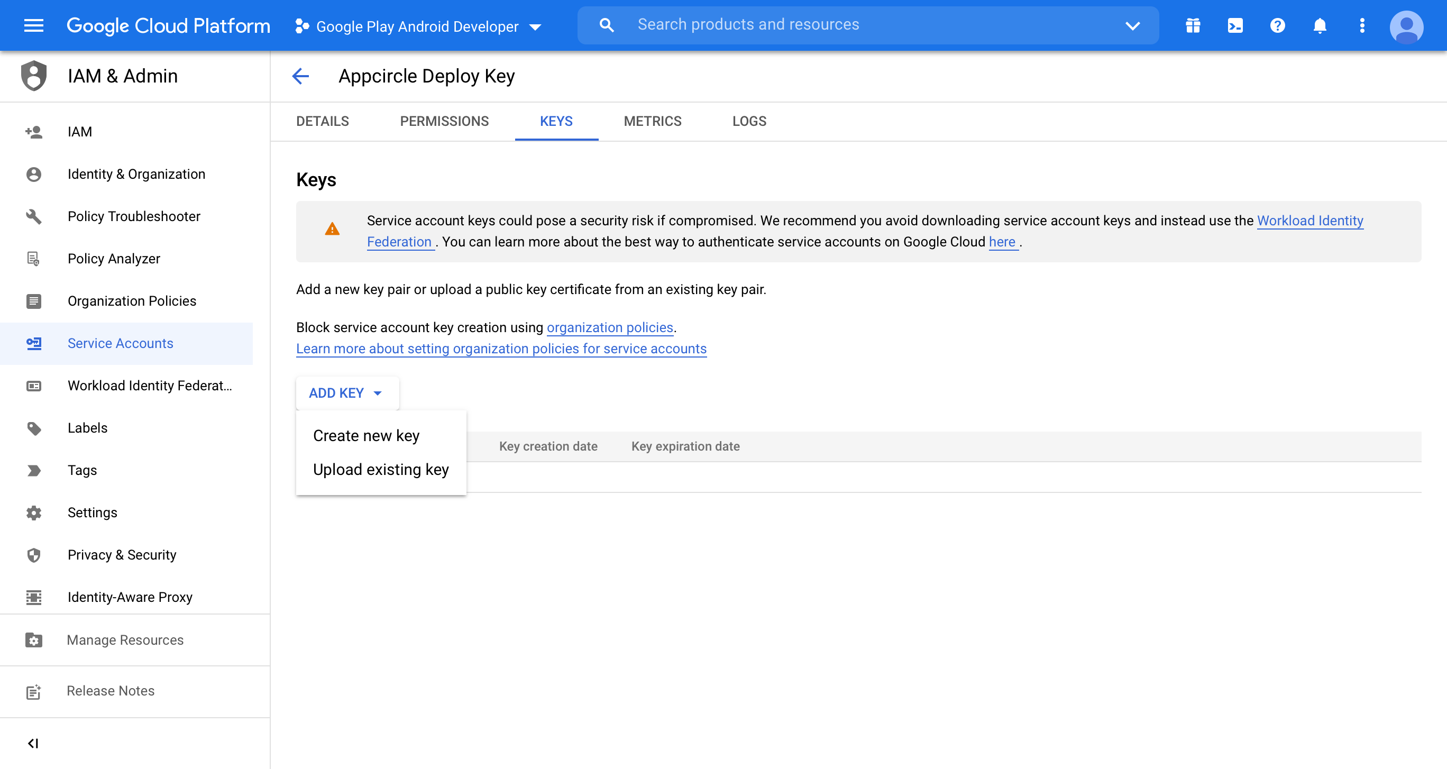The height and width of the screenshot is (769, 1447).
Task: Activate Cloud Shell terminal icon
Action: pyautogui.click(x=1235, y=25)
